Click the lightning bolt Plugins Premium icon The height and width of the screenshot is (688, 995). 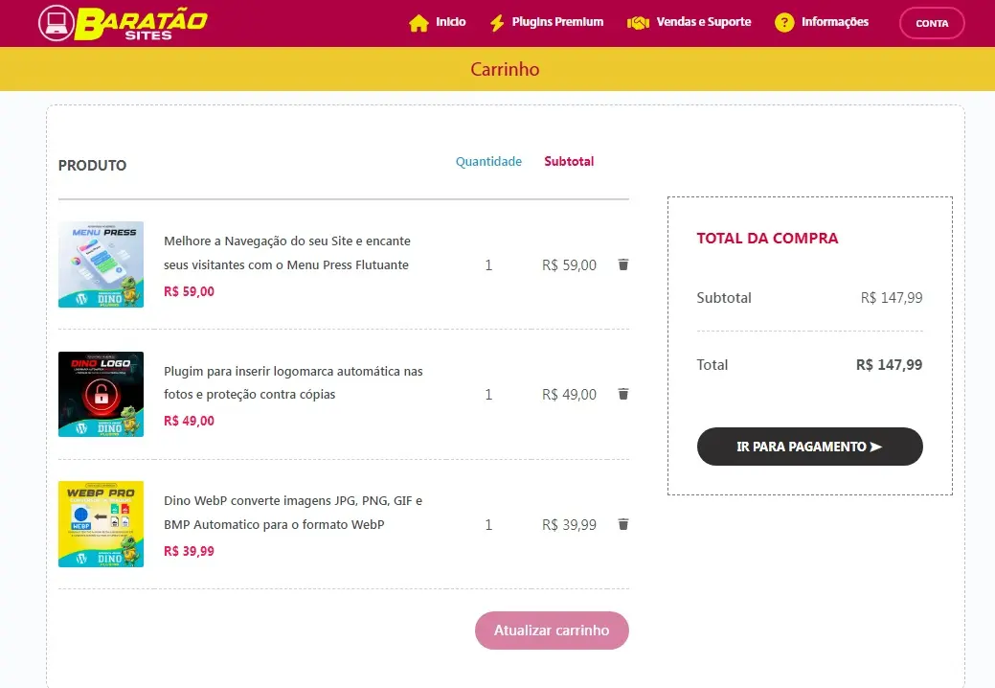pyautogui.click(x=497, y=23)
